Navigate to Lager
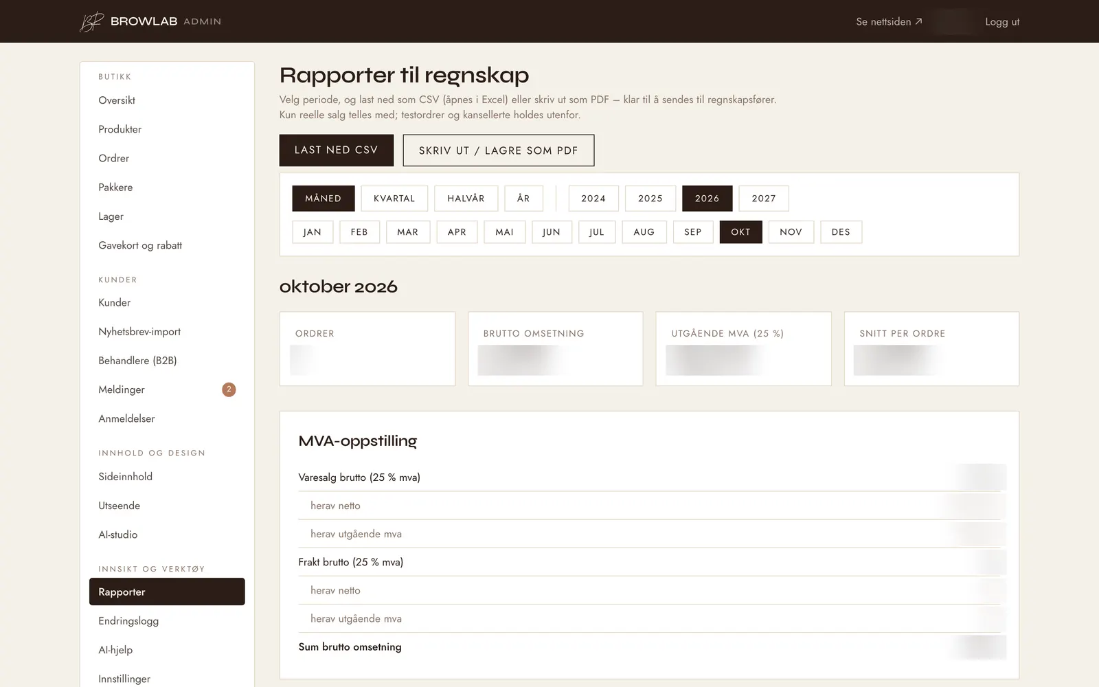 pos(167,216)
